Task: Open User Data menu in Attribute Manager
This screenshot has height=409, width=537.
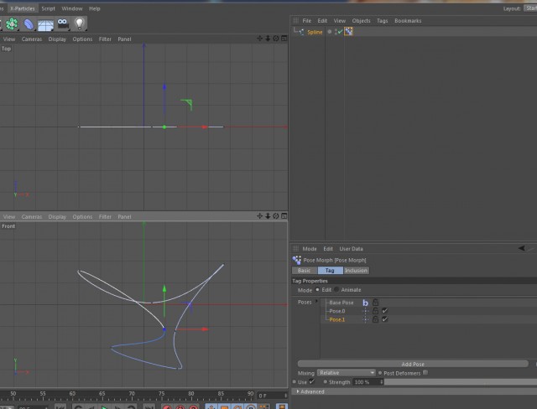Action: click(351, 249)
